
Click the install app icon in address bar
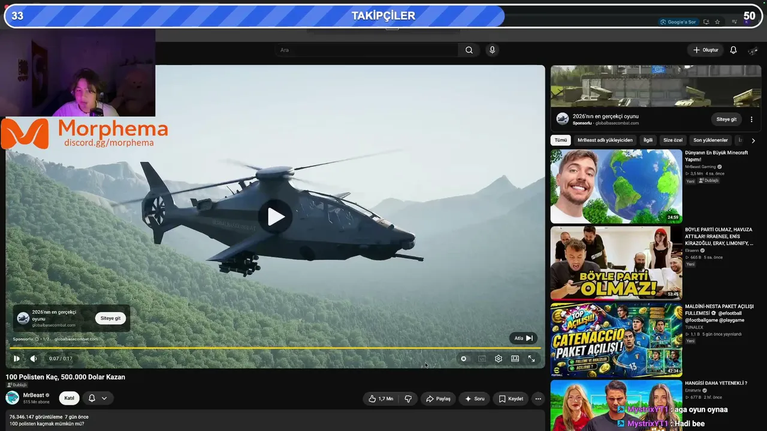(706, 22)
